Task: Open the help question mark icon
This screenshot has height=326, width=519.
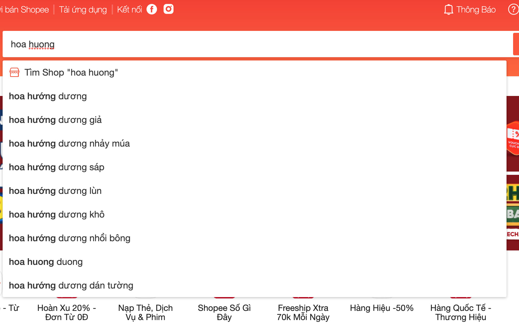Action: pyautogui.click(x=513, y=9)
